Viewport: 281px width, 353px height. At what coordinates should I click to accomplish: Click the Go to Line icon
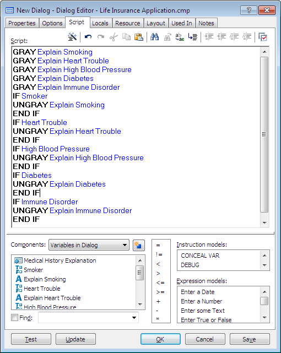click(193, 37)
